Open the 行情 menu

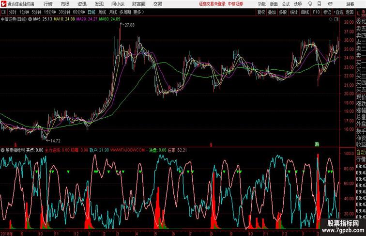[48, 4]
